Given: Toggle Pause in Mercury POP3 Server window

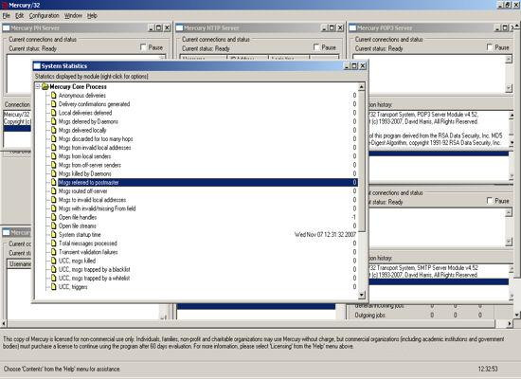Looking at the screenshot, I should (490, 47).
